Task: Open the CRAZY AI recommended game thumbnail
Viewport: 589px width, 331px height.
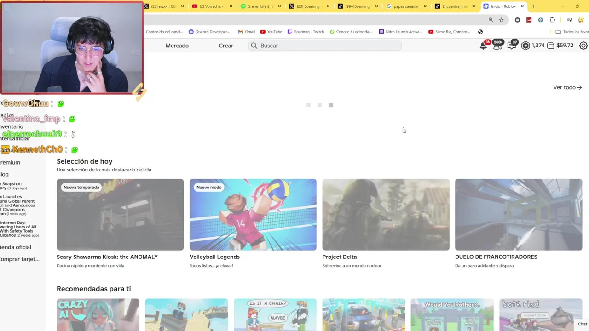Action: click(98, 315)
